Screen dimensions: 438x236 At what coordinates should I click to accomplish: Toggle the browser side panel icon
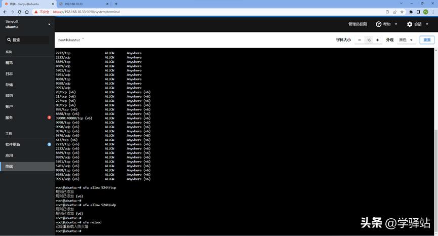click(418, 12)
